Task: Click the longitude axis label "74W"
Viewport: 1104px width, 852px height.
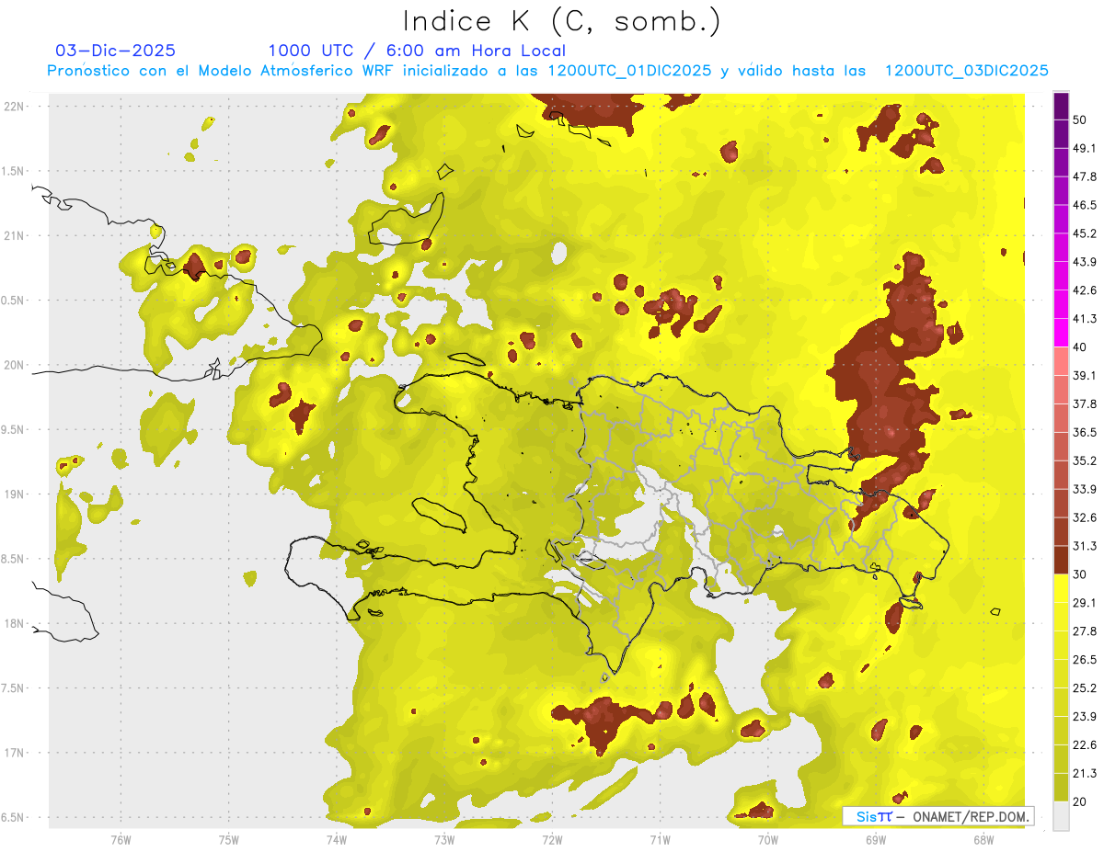Action: pos(337,840)
